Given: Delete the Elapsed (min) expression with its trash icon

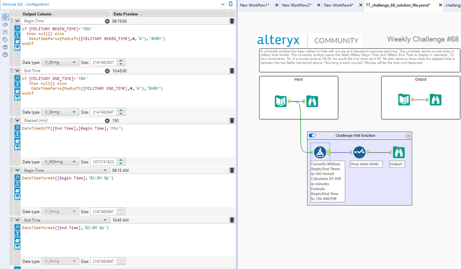Looking at the screenshot, I should 232,121.
